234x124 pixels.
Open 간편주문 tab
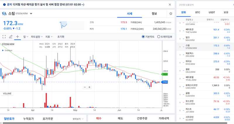tap(142, 118)
